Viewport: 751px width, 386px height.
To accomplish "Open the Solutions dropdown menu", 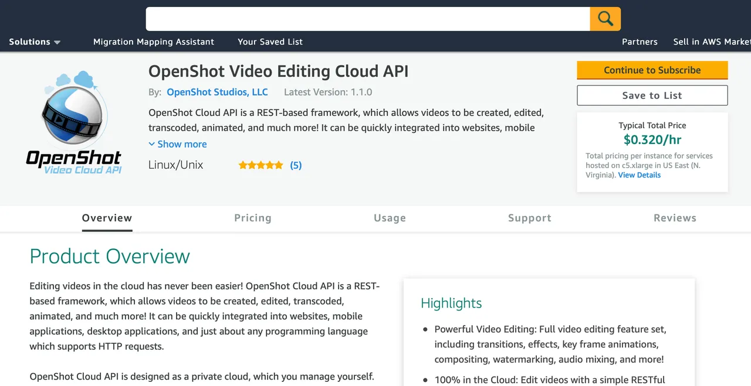I will click(x=35, y=42).
